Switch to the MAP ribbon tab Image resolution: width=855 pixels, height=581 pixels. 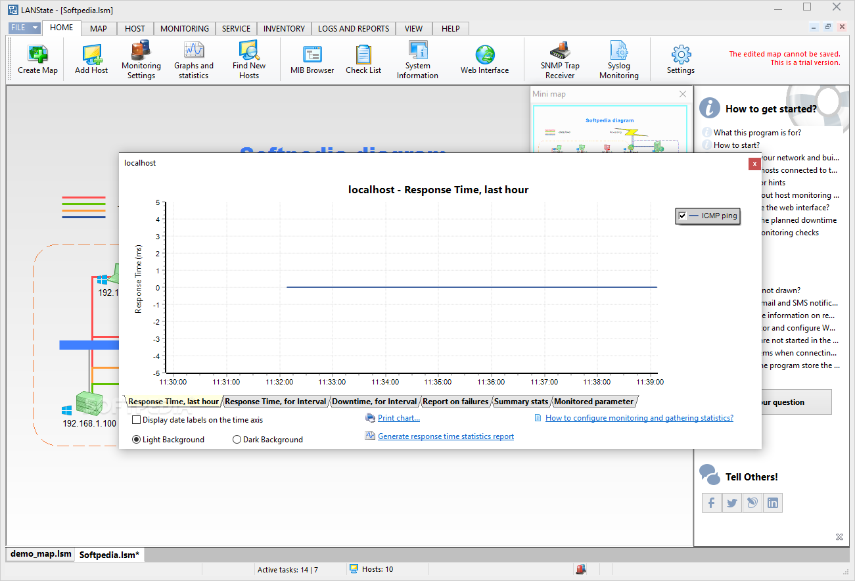tap(99, 28)
